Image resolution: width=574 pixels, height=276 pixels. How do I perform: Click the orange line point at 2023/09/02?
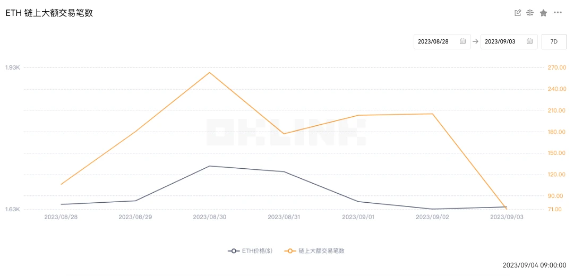tap(433, 114)
